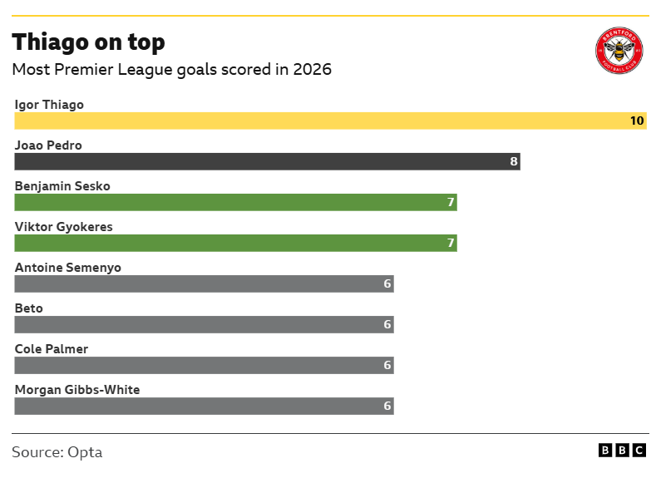The width and height of the screenshot is (661, 478).
Task: Click the BBC logo
Action: [x=622, y=451]
